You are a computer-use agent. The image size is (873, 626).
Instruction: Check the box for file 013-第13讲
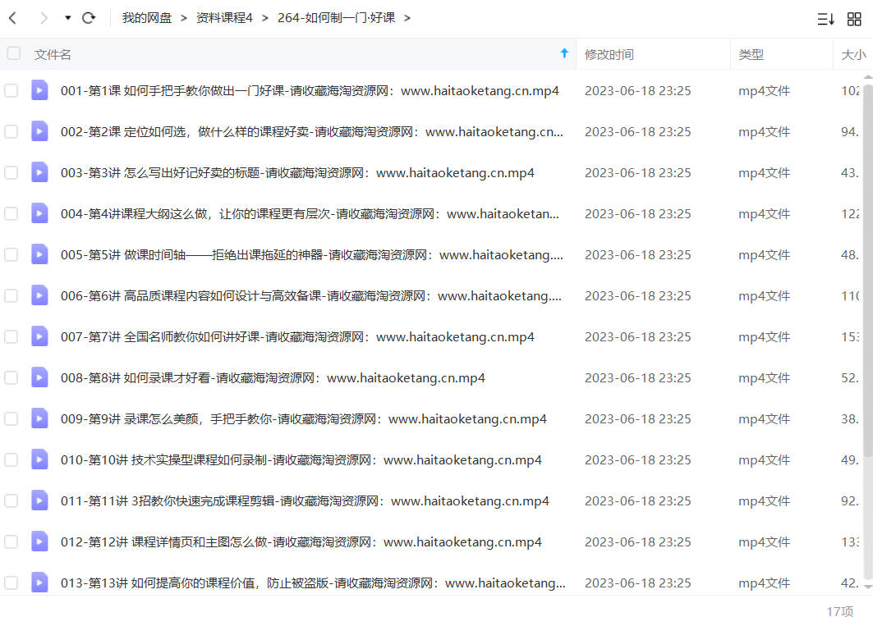click(x=11, y=583)
